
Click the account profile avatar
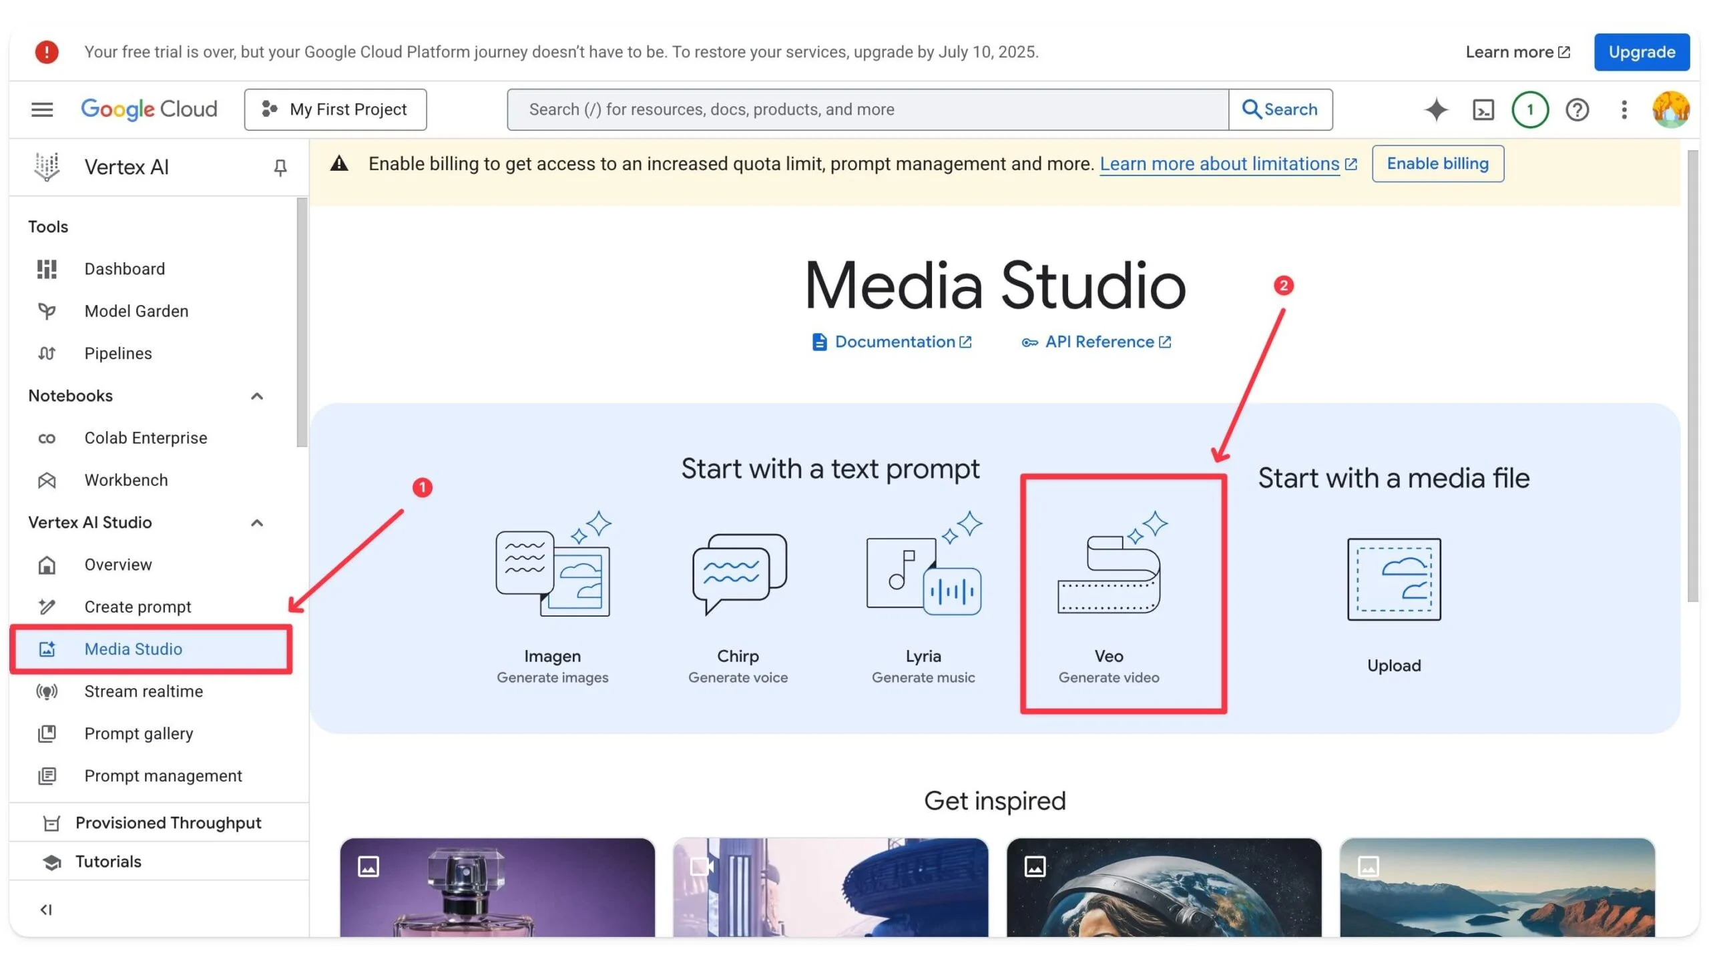point(1670,109)
